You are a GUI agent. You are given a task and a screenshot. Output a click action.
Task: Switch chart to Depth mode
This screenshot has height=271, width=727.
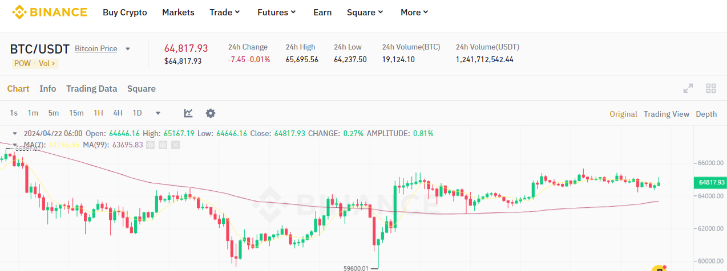[706, 114]
